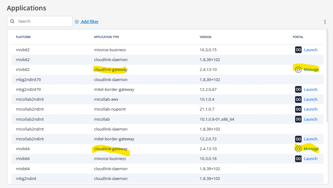The image size is (333, 188).
Task: Click version 10.1.0.4 cell
Action: [x=207, y=99]
